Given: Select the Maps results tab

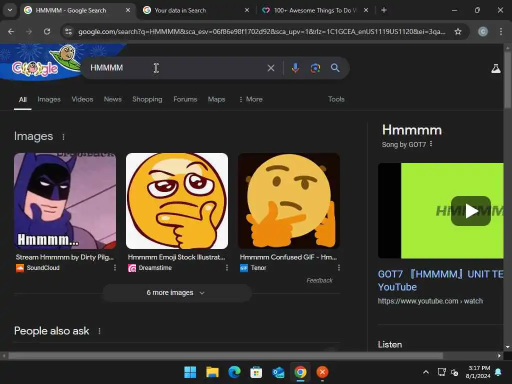Looking at the screenshot, I should tap(216, 99).
